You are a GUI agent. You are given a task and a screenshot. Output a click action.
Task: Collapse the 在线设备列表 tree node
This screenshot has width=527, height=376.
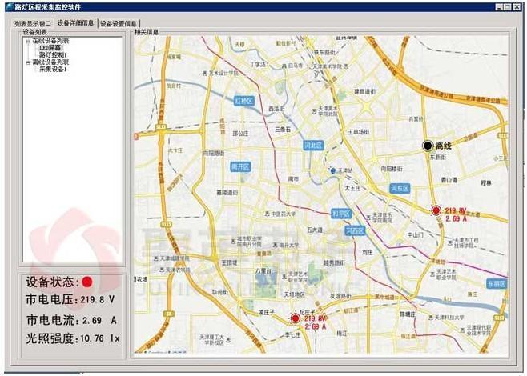(28, 42)
